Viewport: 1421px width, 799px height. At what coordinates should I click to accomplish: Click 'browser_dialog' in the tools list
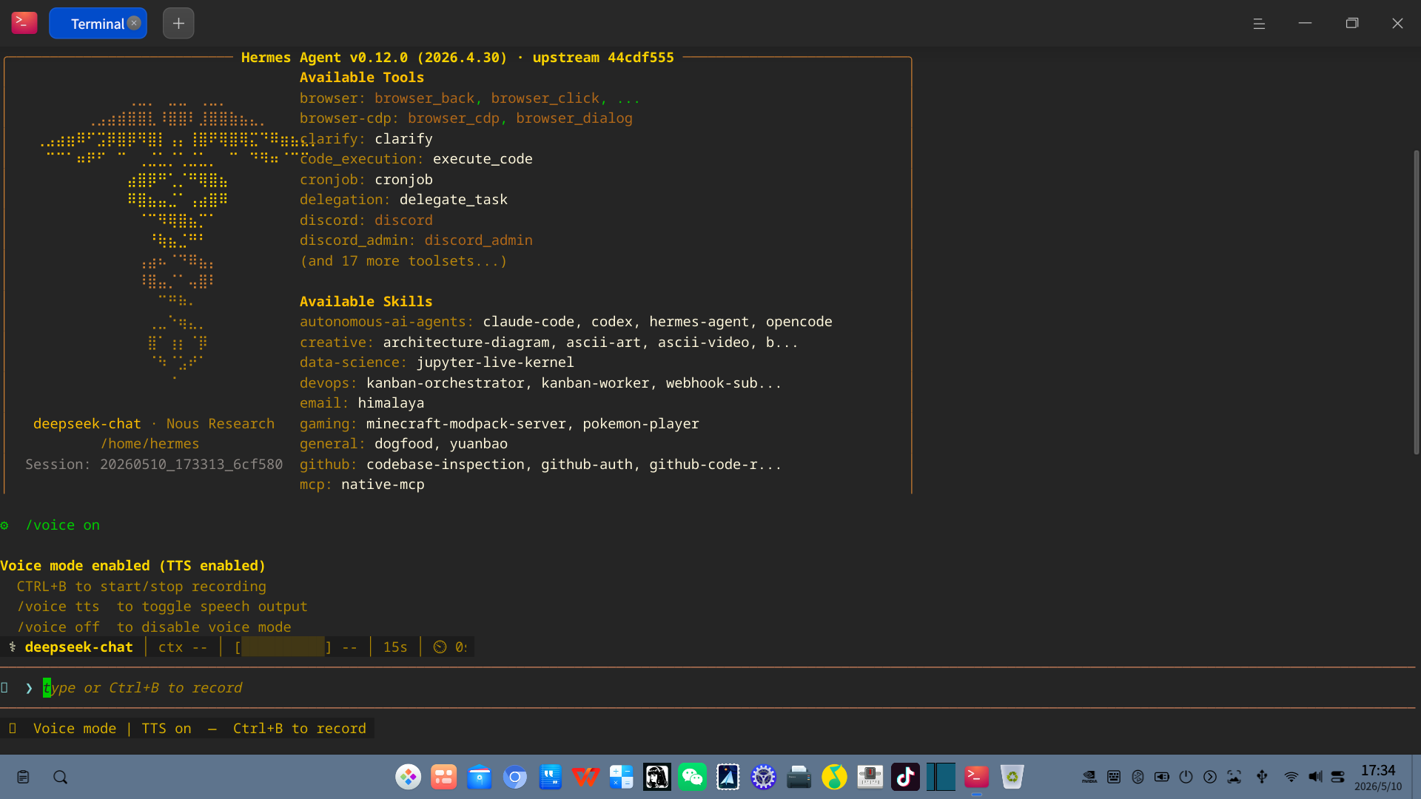(574, 118)
